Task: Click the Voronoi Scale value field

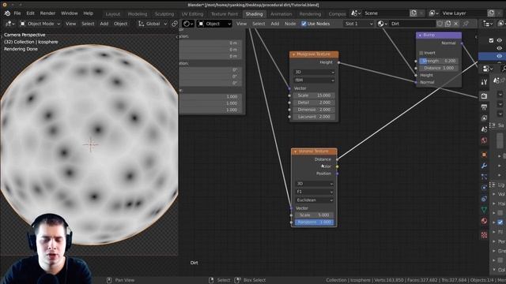Action: coord(315,215)
